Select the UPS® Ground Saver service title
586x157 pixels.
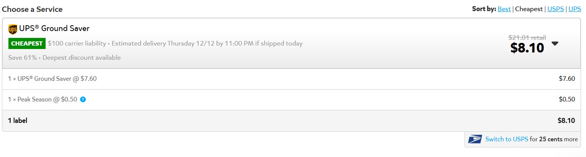click(x=54, y=29)
